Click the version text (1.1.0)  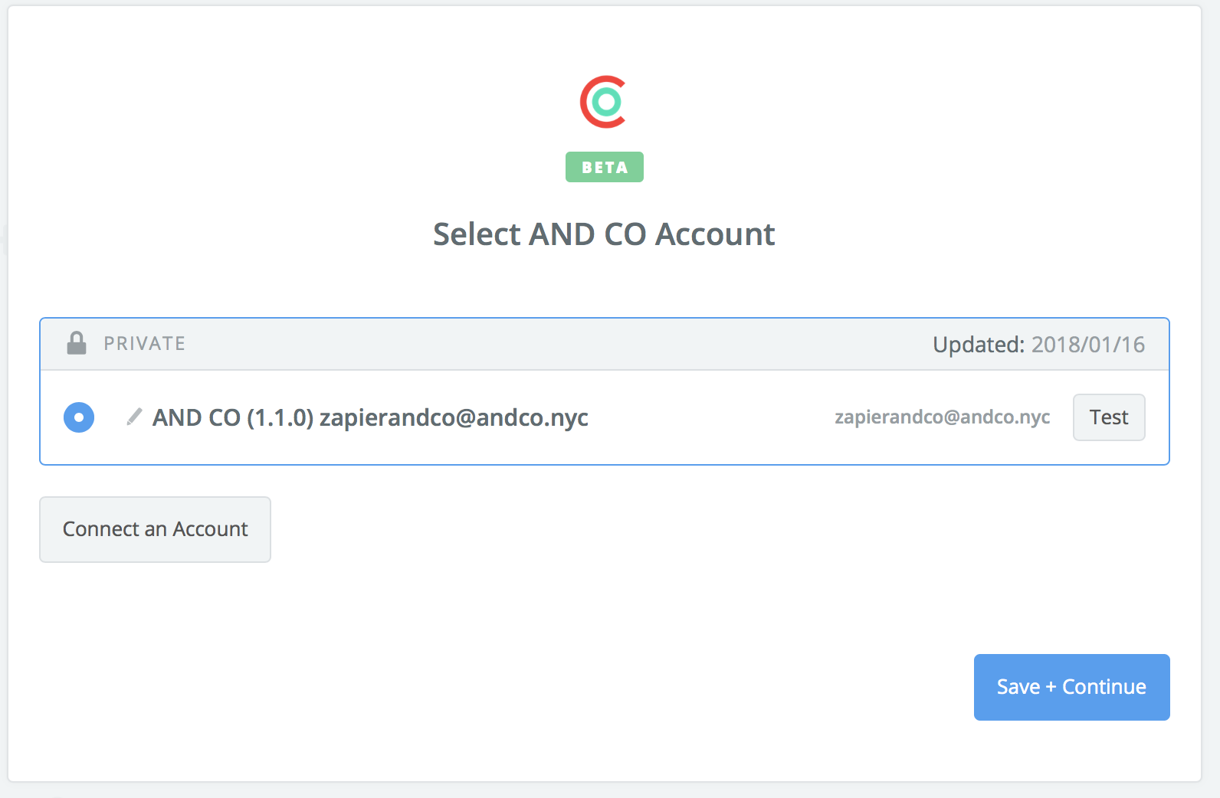tap(280, 417)
